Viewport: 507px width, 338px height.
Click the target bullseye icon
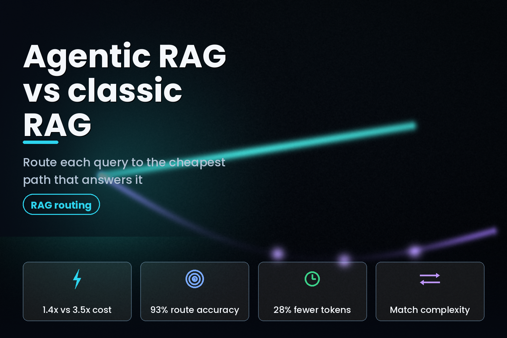[x=195, y=279]
